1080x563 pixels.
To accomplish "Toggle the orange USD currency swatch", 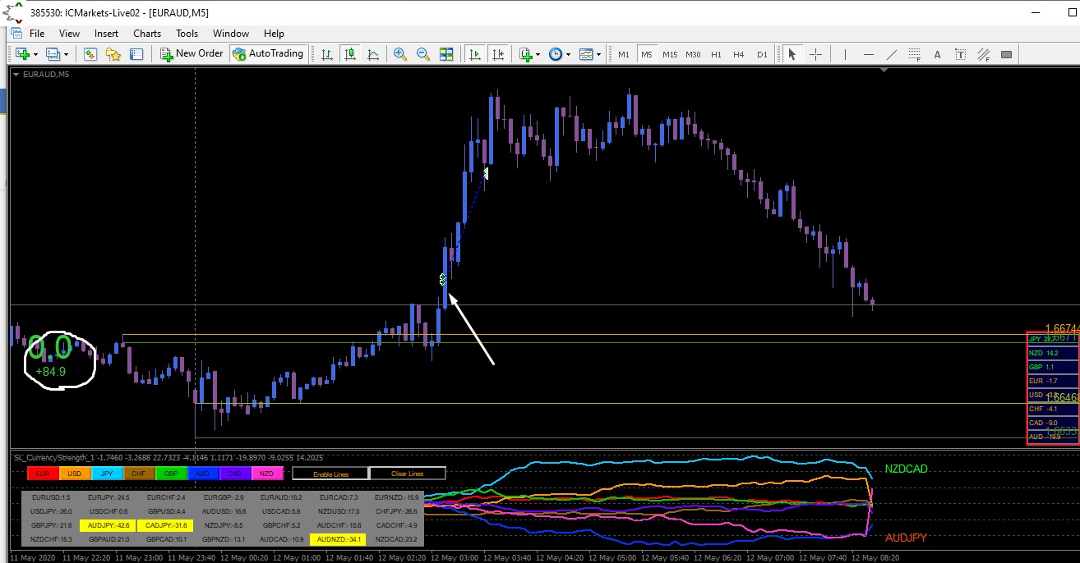I will point(75,474).
